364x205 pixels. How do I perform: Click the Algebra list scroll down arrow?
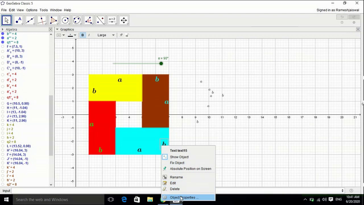tap(51, 184)
